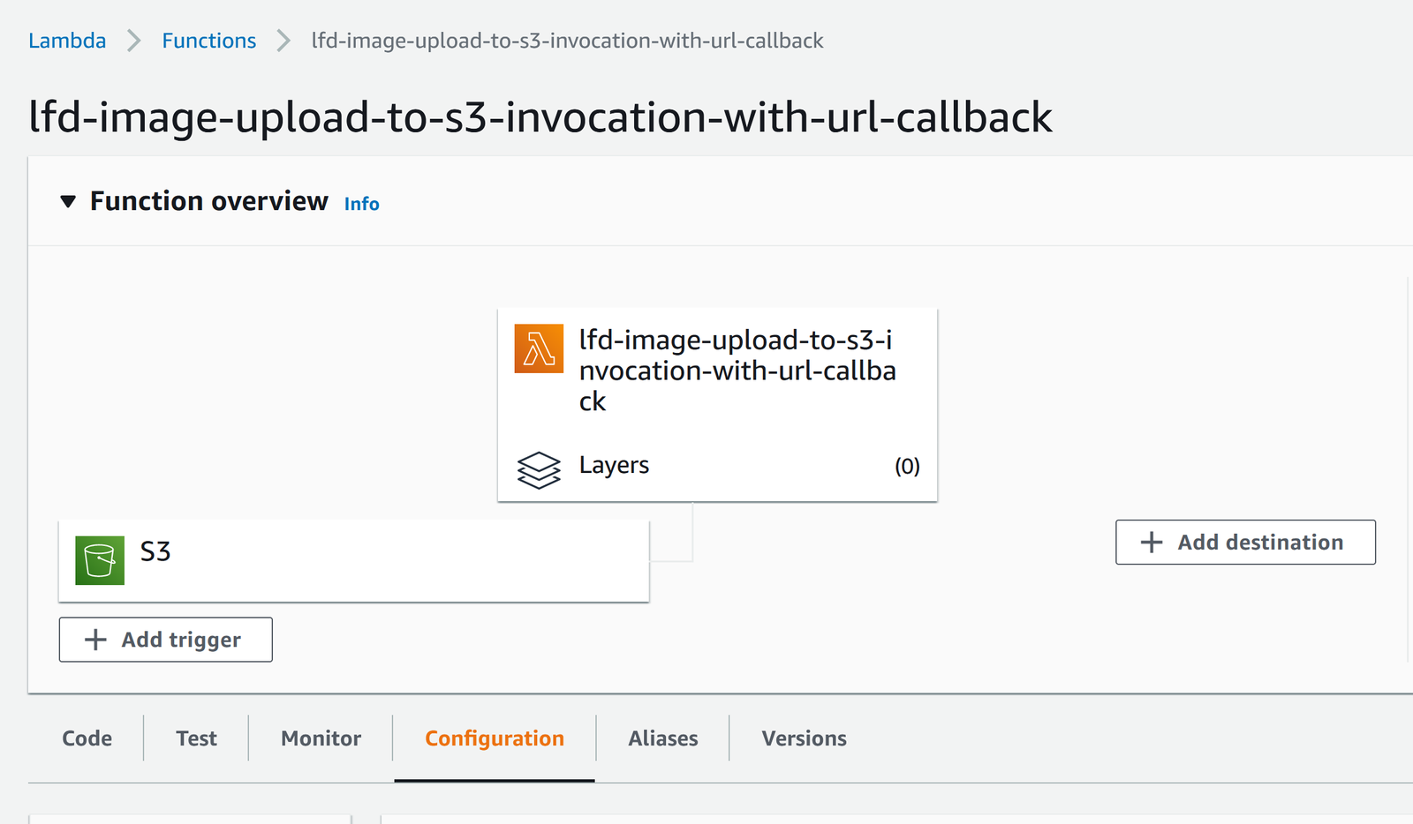This screenshot has width=1413, height=824.
Task: Go to the Lambda breadcrumb link
Action: tap(67, 41)
